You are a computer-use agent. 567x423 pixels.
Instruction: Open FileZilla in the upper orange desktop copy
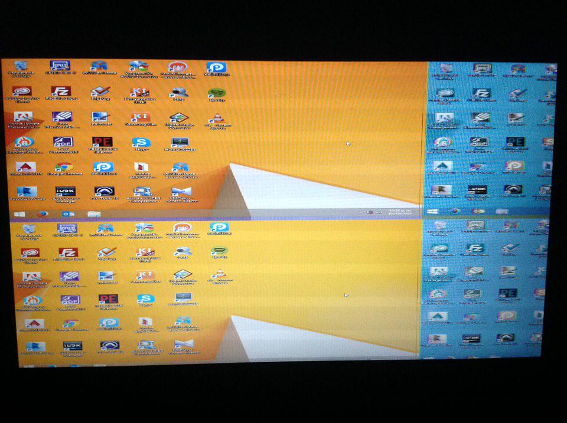click(61, 92)
